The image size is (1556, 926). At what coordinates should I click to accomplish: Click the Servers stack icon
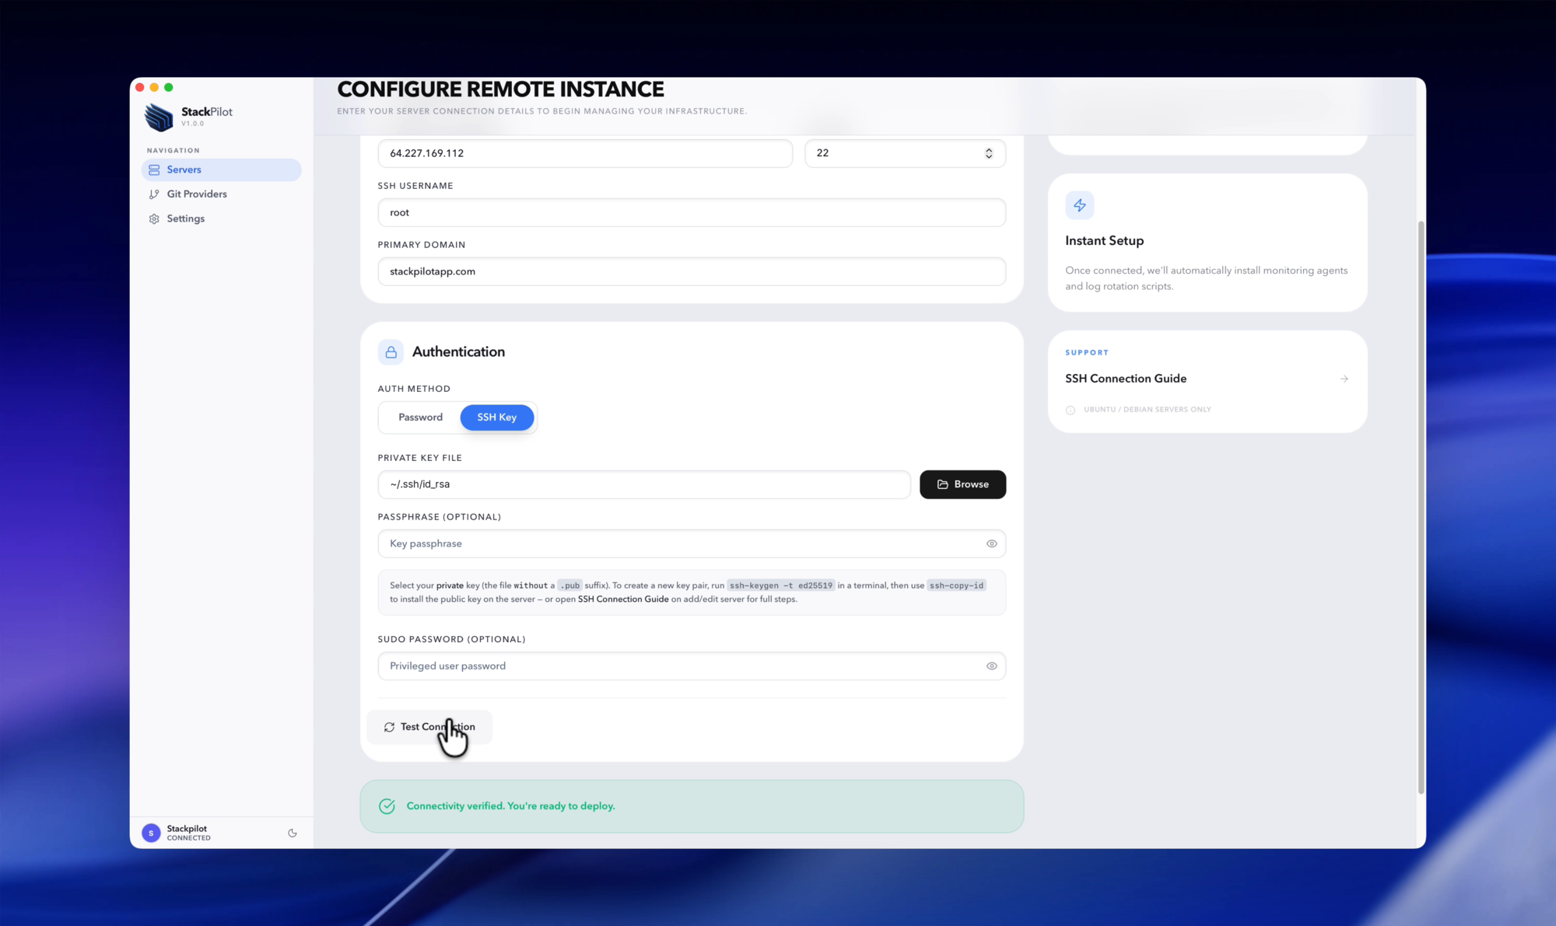(154, 169)
